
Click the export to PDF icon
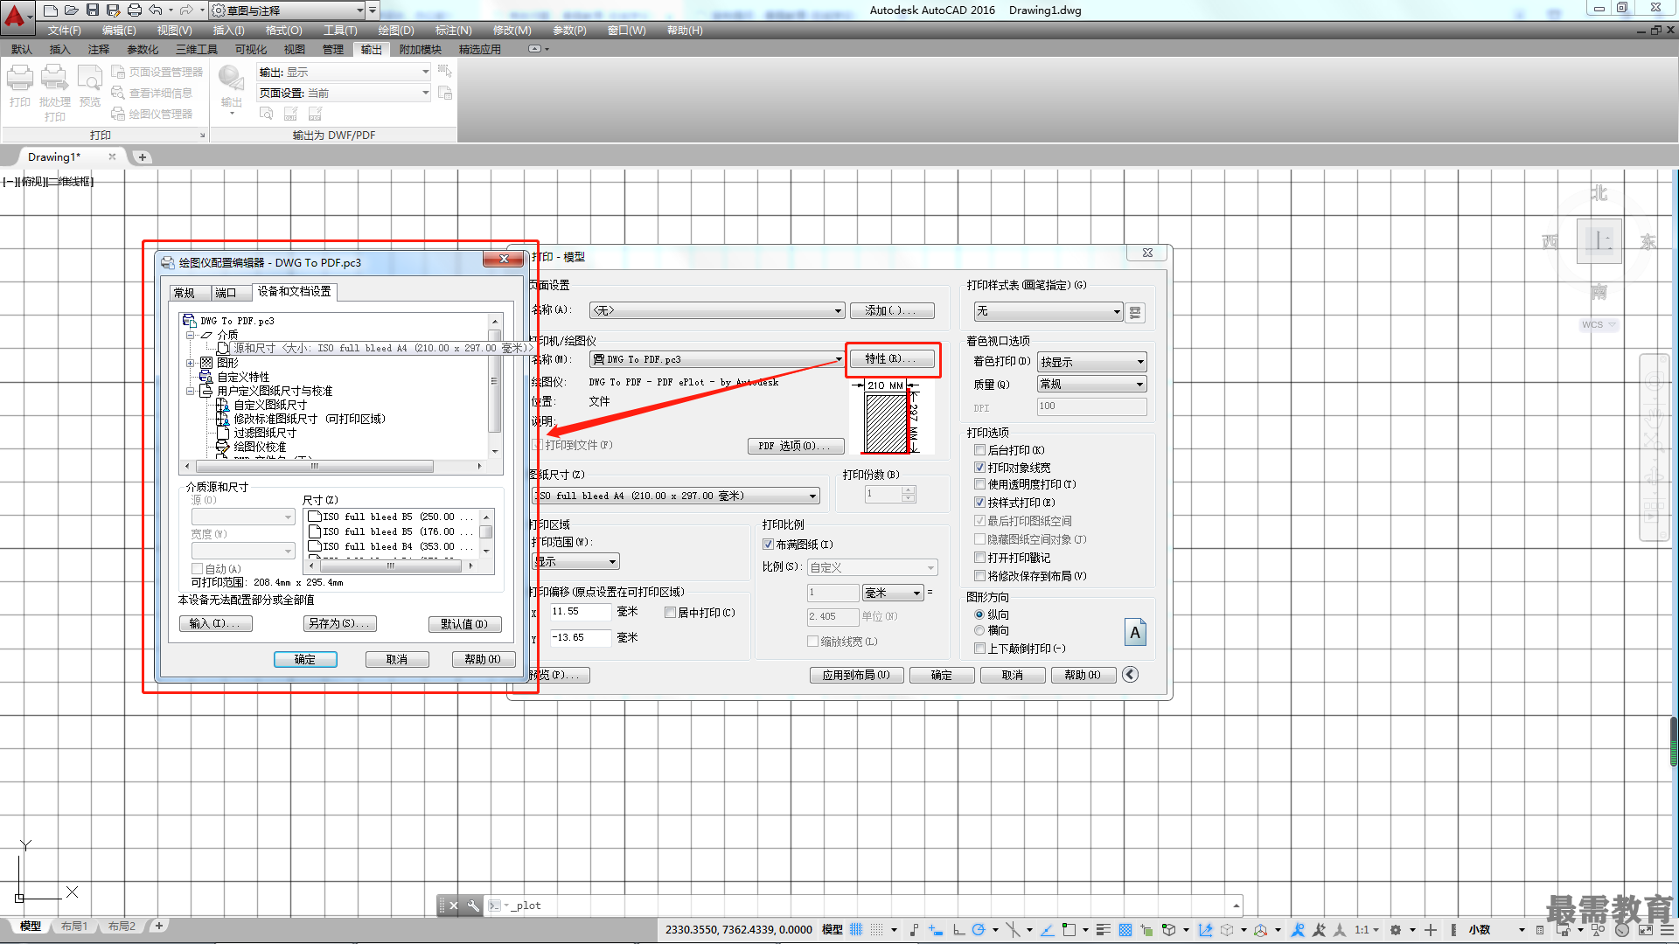coord(316,114)
